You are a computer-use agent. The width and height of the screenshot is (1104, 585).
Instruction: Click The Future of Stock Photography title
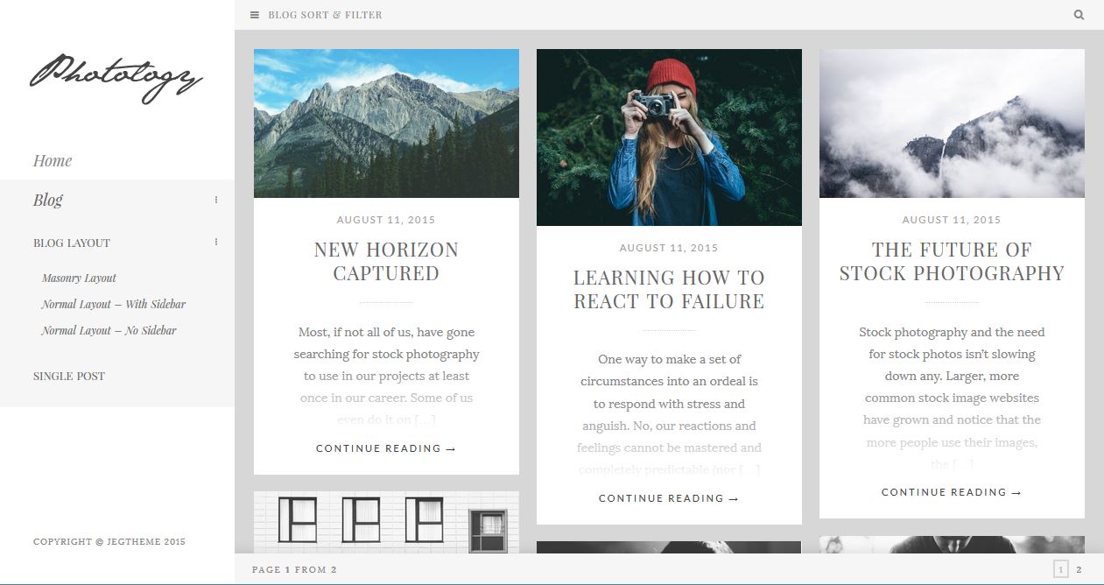point(952,262)
